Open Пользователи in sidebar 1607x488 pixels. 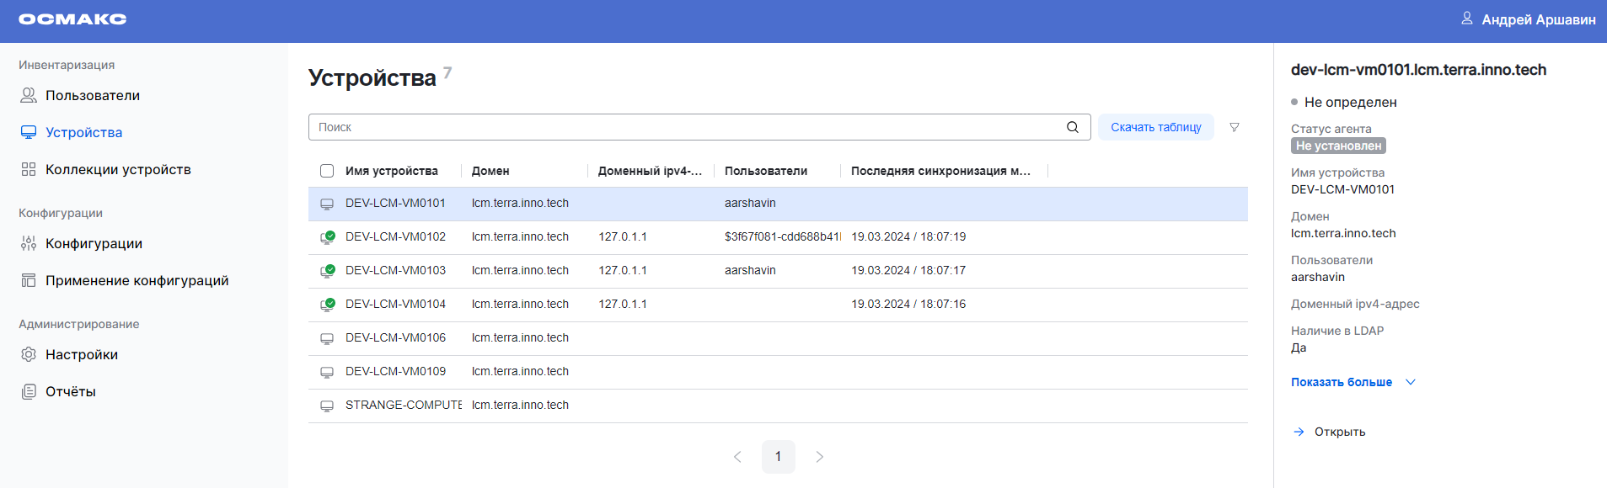tap(92, 95)
